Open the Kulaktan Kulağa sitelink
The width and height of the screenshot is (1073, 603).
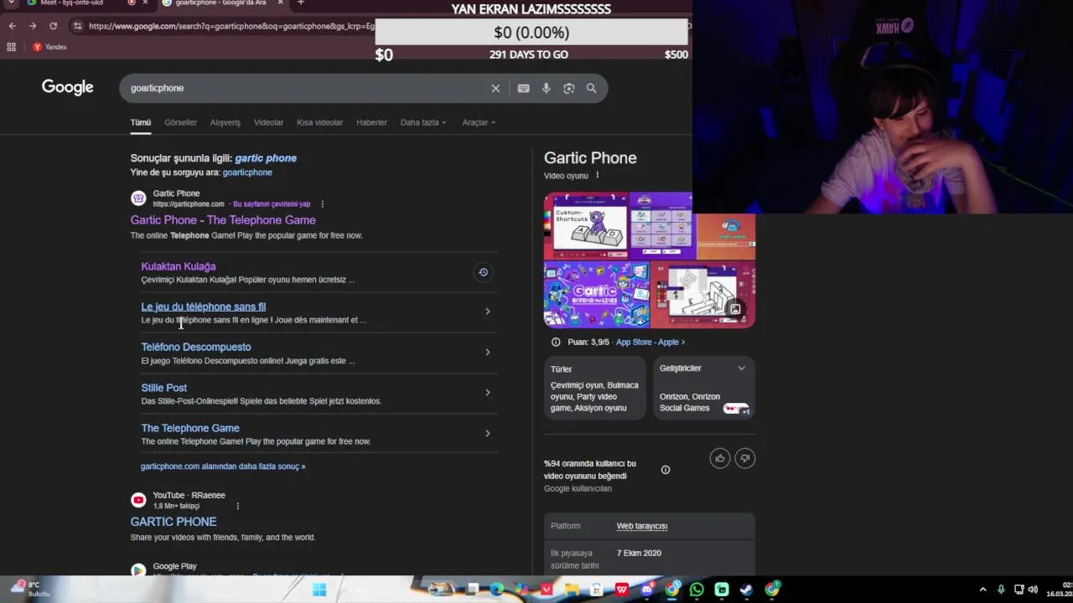click(x=178, y=266)
